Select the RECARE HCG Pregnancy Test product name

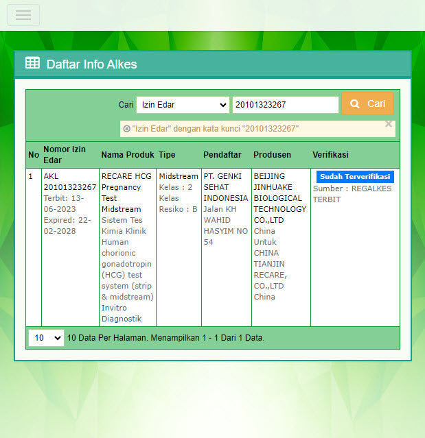(x=126, y=193)
